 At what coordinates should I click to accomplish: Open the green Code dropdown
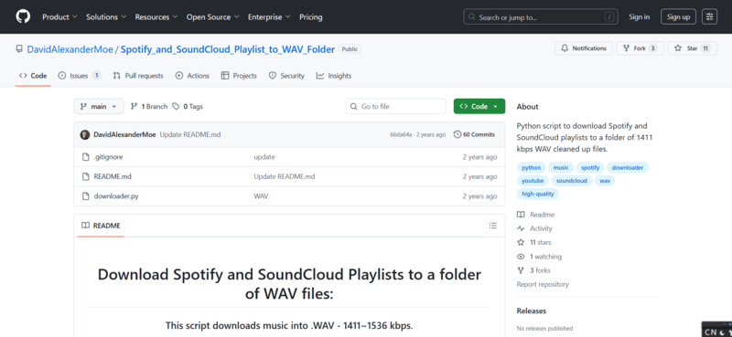479,106
